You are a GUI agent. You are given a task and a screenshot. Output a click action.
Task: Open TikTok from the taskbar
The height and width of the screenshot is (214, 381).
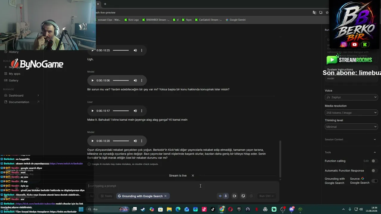[x=213, y=209]
